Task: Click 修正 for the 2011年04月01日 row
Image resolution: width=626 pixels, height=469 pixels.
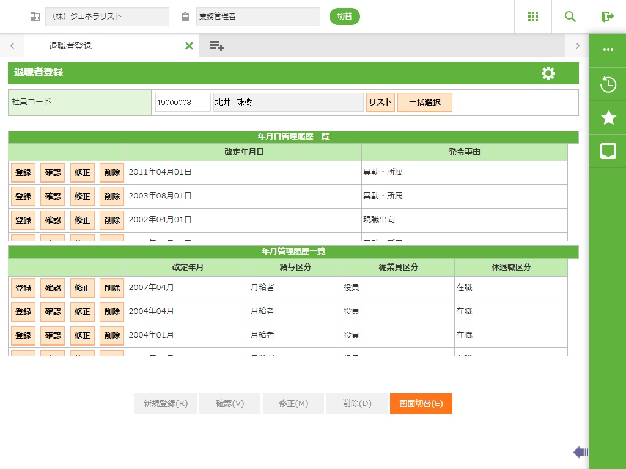Action: (x=83, y=173)
